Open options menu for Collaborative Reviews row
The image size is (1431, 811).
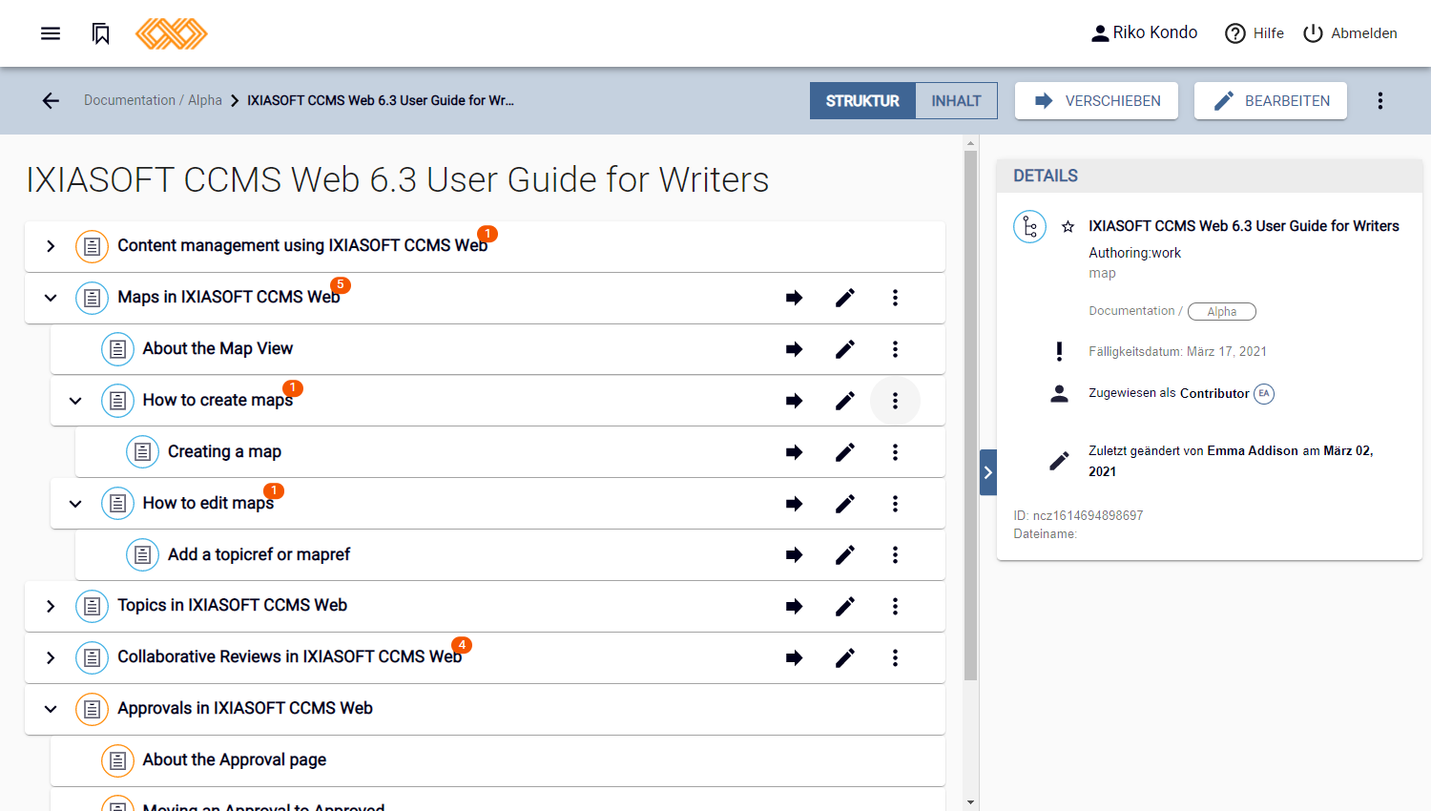(895, 657)
